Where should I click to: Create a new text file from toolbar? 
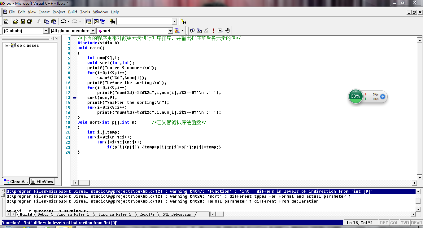point(6,21)
